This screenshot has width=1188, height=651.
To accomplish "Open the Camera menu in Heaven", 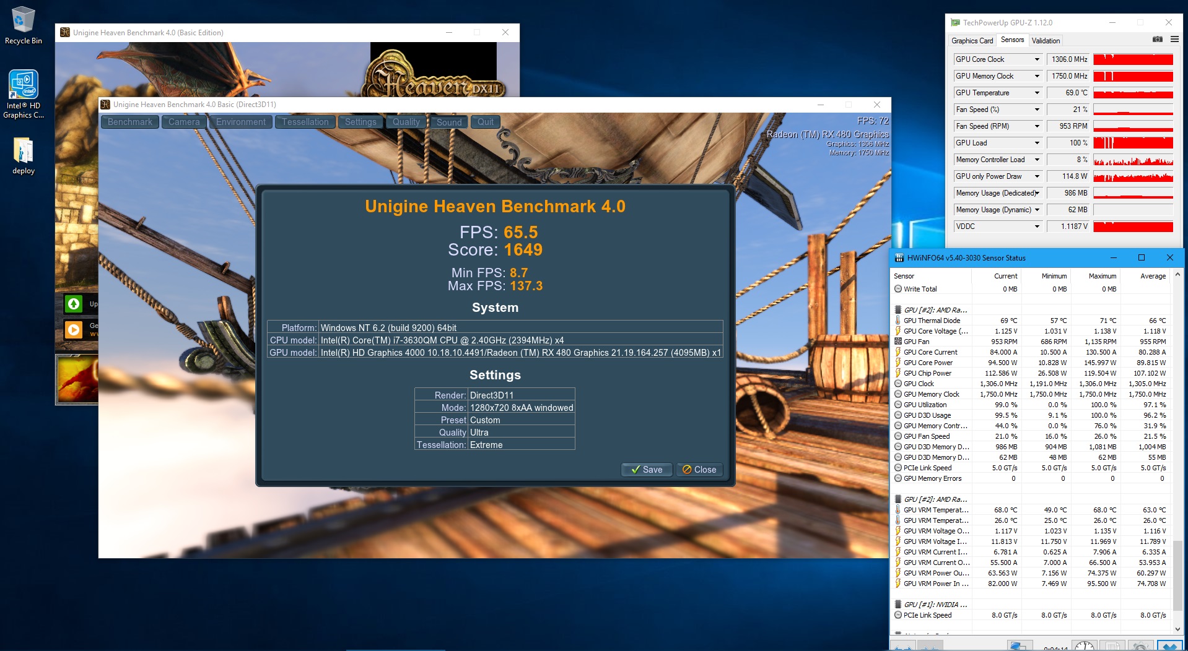I will point(184,122).
